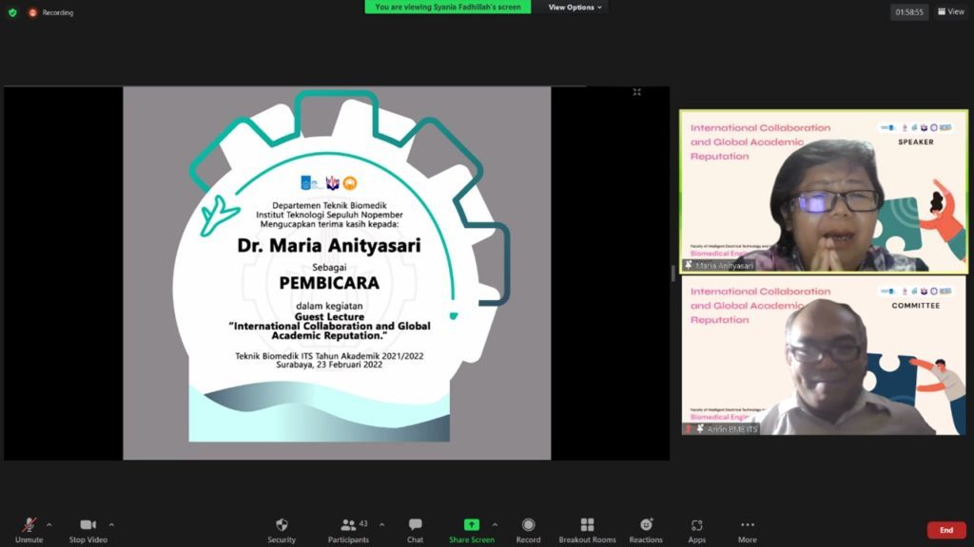Screen dimensions: 974x547
Task: Expand video options arrow next to Stop Video
Action: coord(111,524)
